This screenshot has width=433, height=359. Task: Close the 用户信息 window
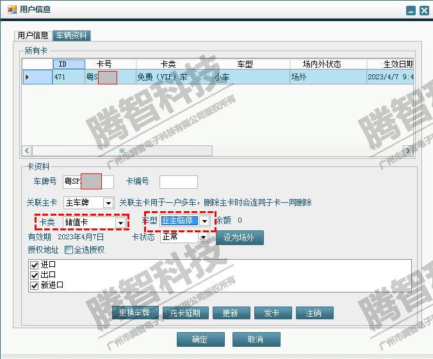[x=423, y=10]
